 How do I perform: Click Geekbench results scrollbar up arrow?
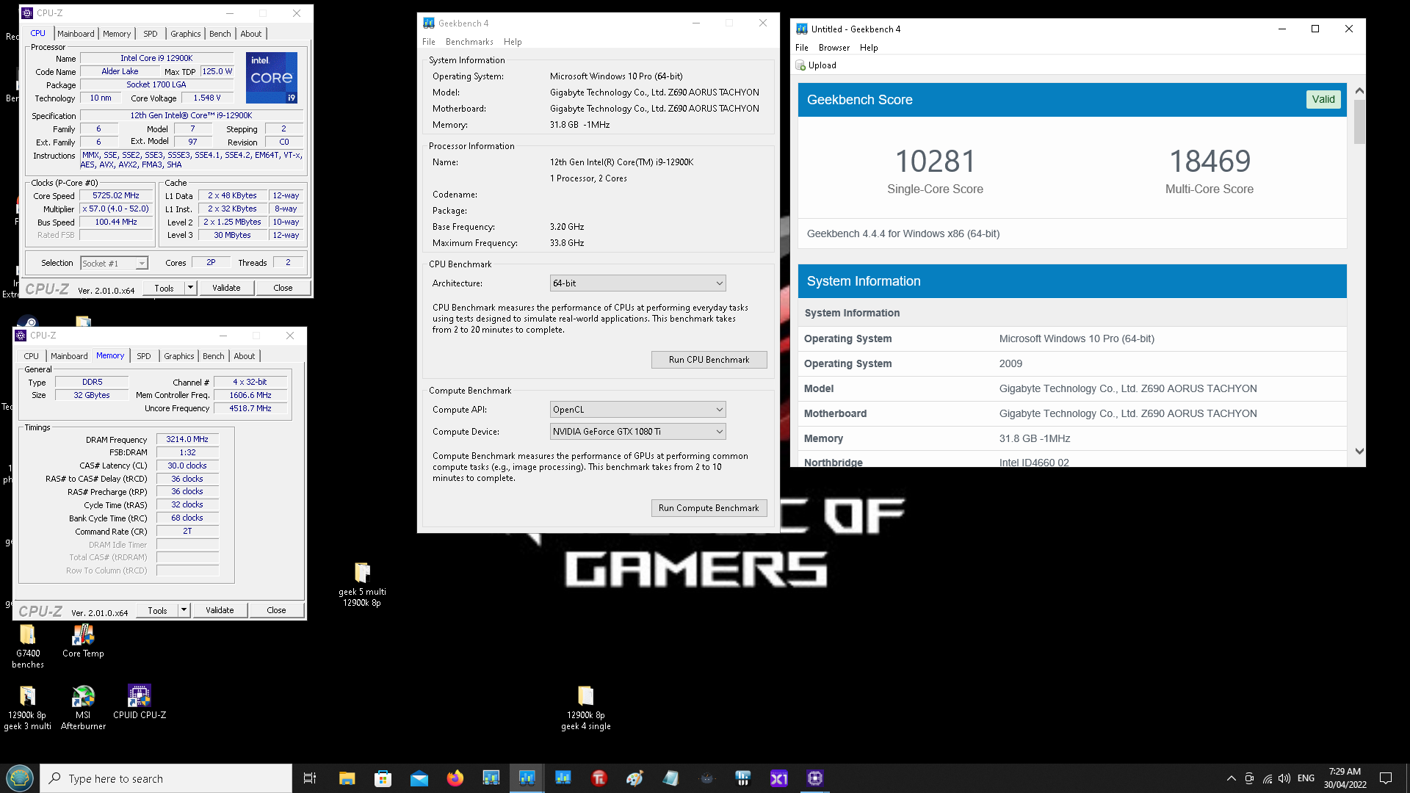pos(1359,91)
